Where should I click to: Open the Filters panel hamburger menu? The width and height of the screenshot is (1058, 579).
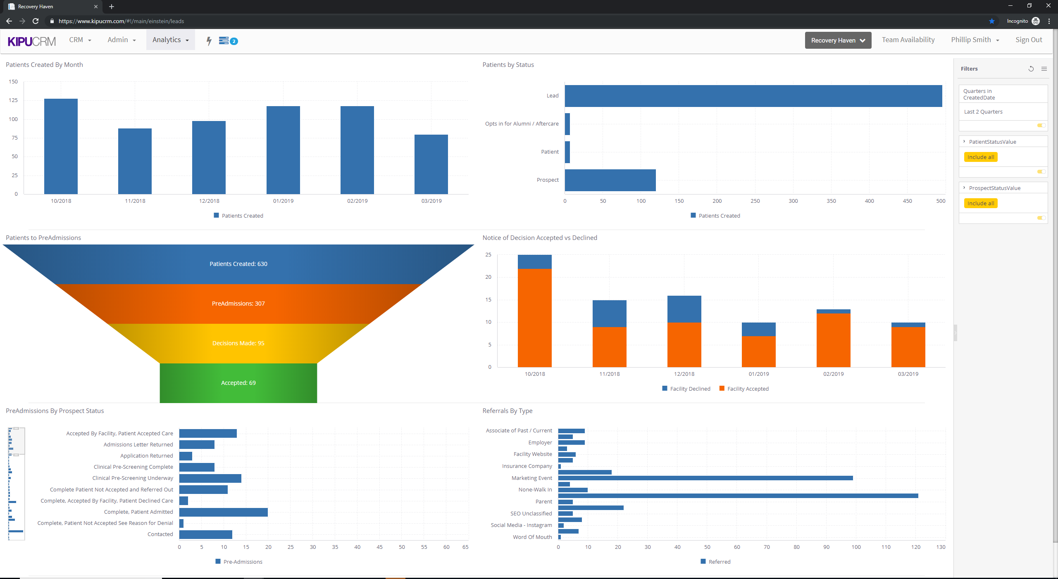click(x=1044, y=69)
